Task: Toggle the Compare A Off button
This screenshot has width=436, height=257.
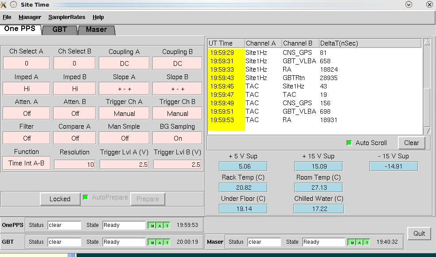Action: tap(75, 138)
